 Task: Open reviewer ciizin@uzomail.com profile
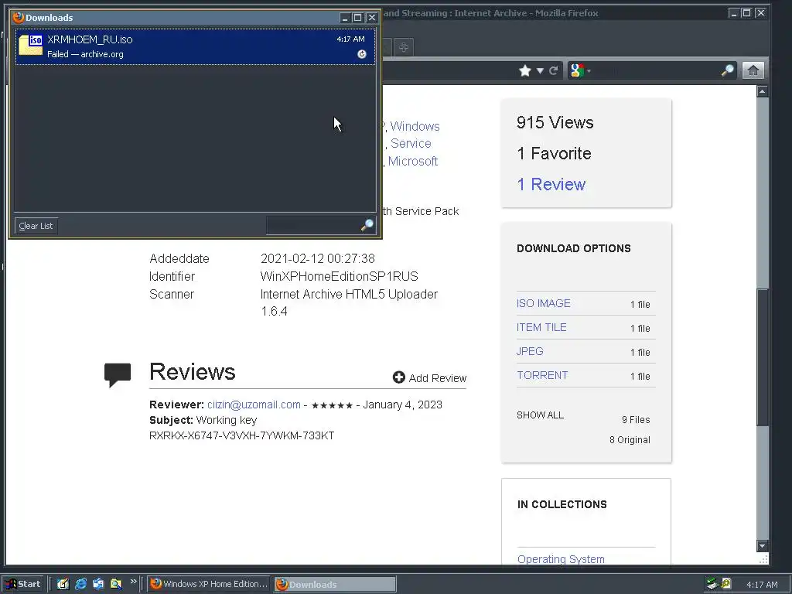tap(254, 405)
